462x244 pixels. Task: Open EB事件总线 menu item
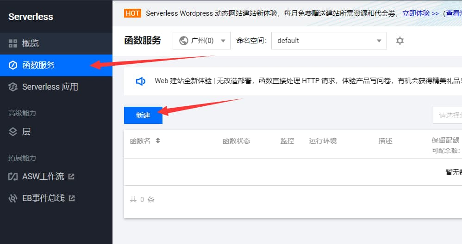click(x=56, y=198)
